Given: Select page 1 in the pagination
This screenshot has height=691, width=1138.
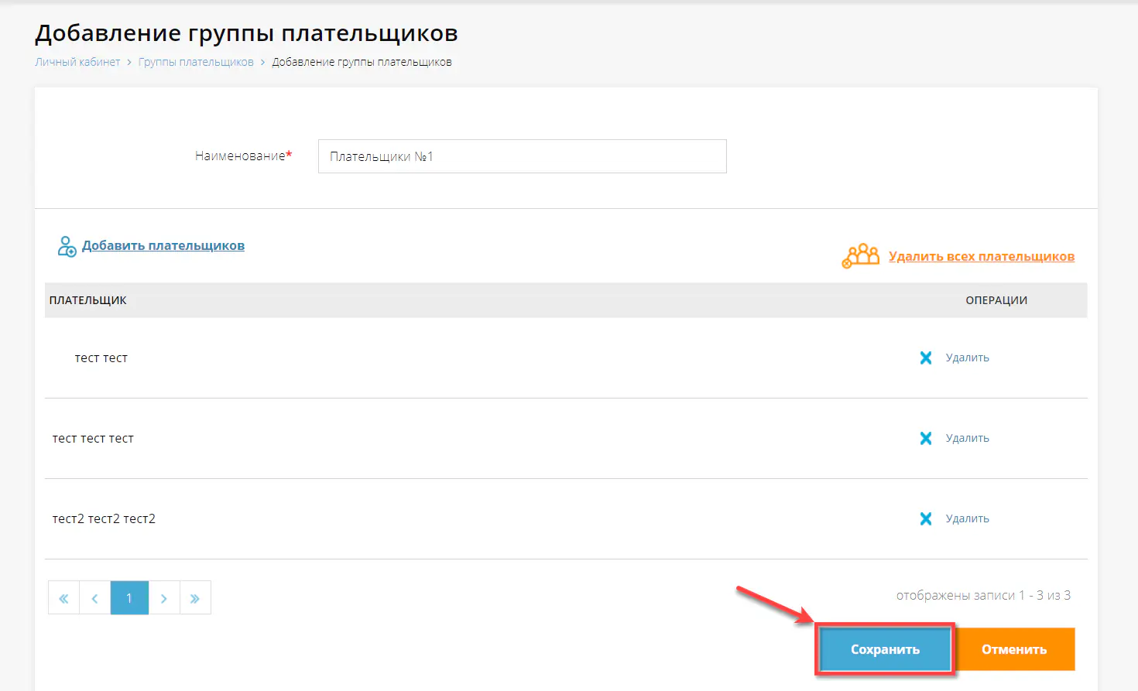Looking at the screenshot, I should [129, 597].
